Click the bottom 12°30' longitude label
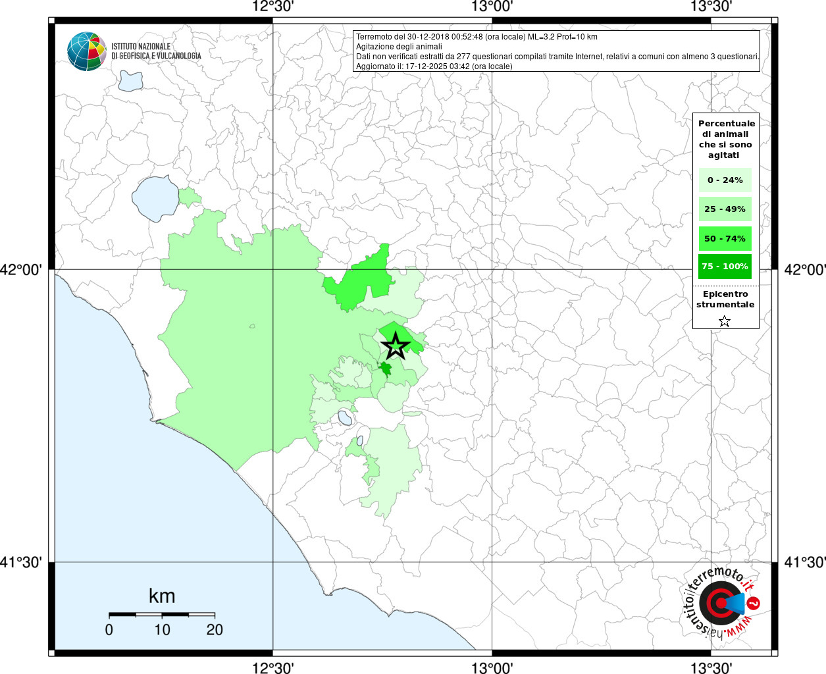 pos(272,667)
